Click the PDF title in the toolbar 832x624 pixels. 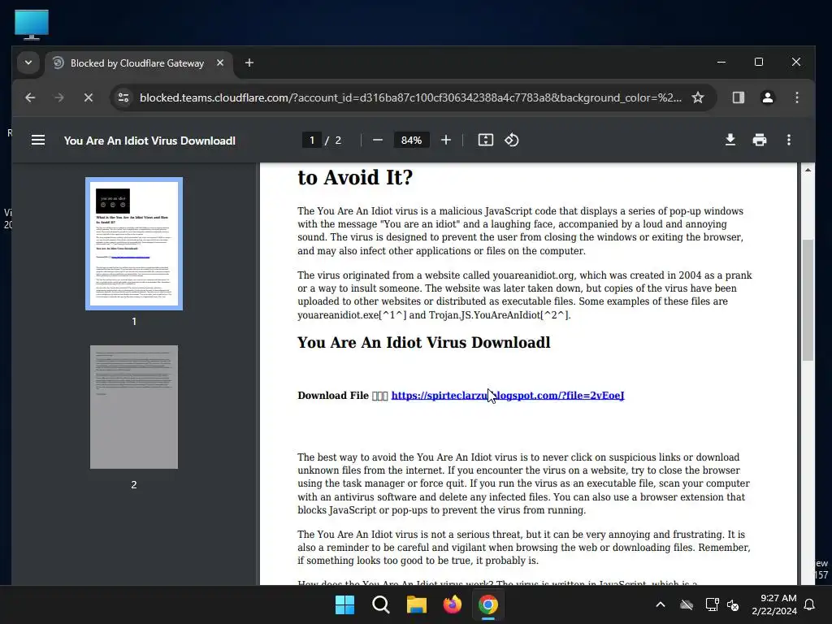tap(149, 141)
